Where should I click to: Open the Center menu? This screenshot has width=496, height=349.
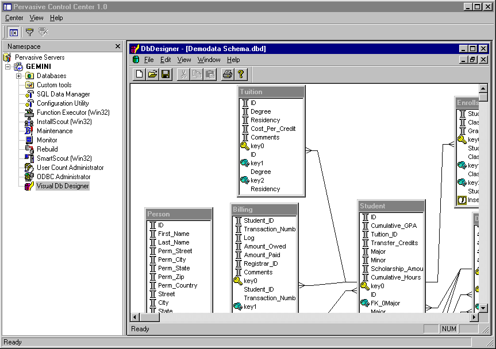tap(14, 18)
